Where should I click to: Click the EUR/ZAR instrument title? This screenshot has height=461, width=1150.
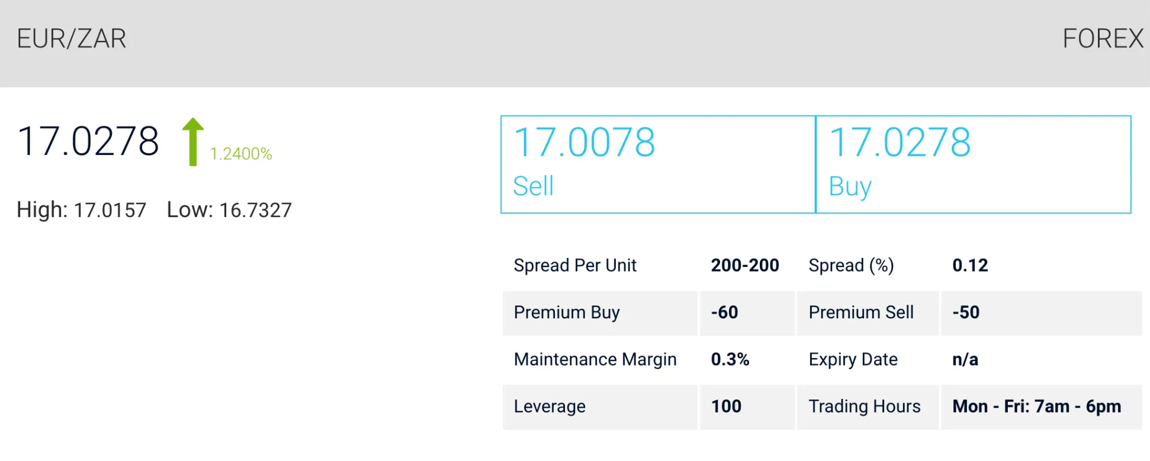(x=72, y=39)
